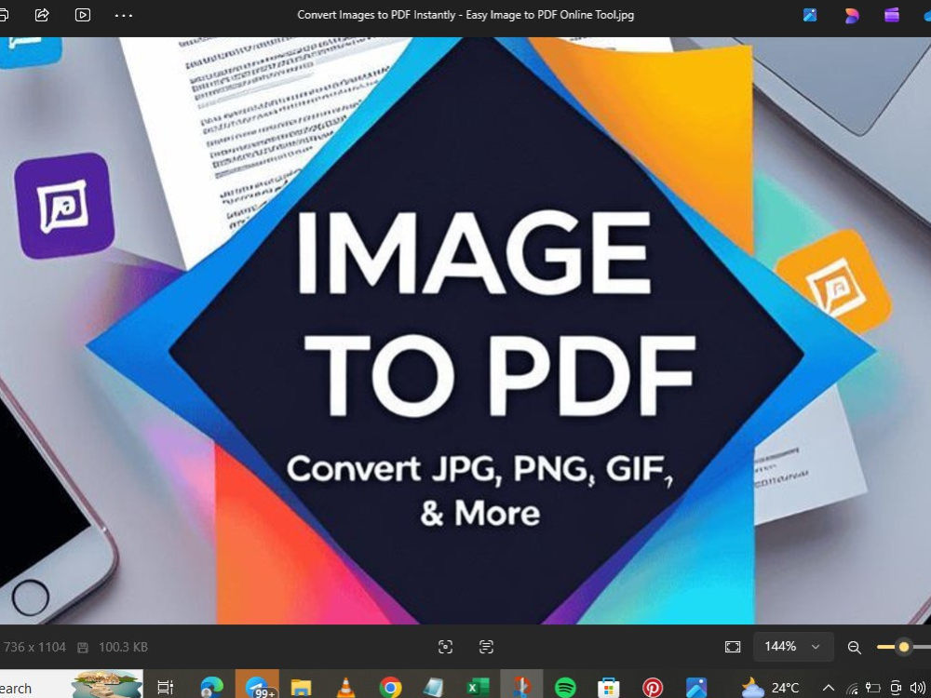Viewport: 931px width, 698px height.
Task: Open Microsoft Store from taskbar
Action: pyautogui.click(x=609, y=688)
